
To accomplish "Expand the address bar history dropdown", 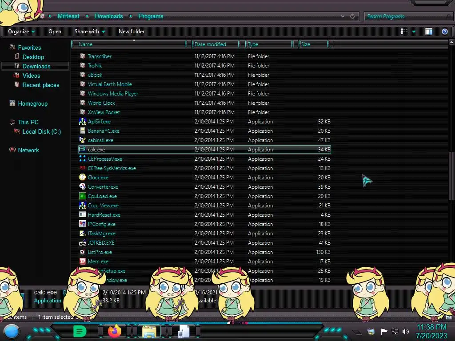I will (x=343, y=16).
